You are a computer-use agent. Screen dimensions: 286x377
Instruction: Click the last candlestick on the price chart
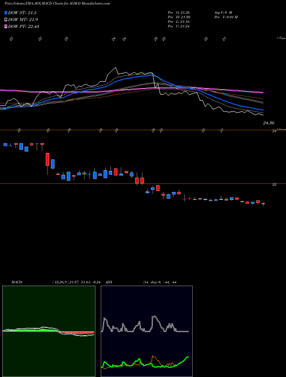click(263, 204)
